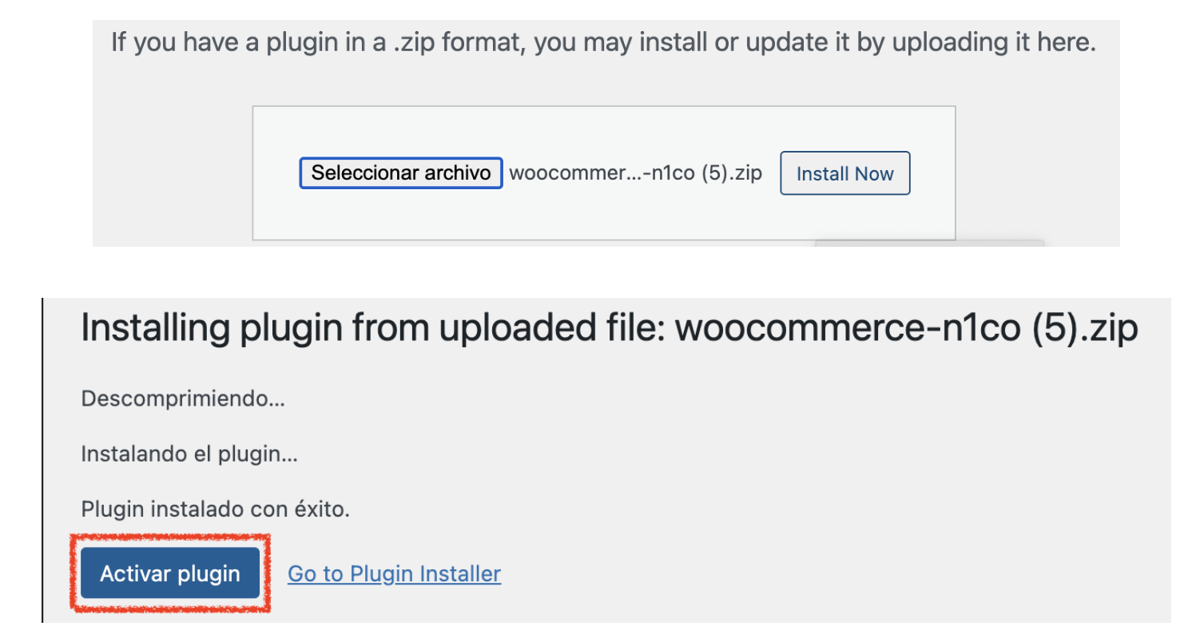
Task: Click the 'Plugin instalado con éxito.' message
Action: (x=215, y=509)
